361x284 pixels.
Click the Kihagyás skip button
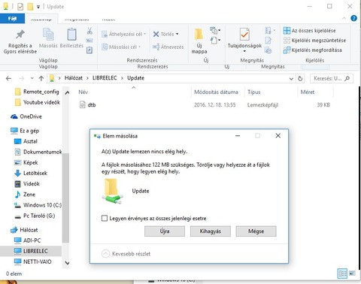[x=210, y=231]
